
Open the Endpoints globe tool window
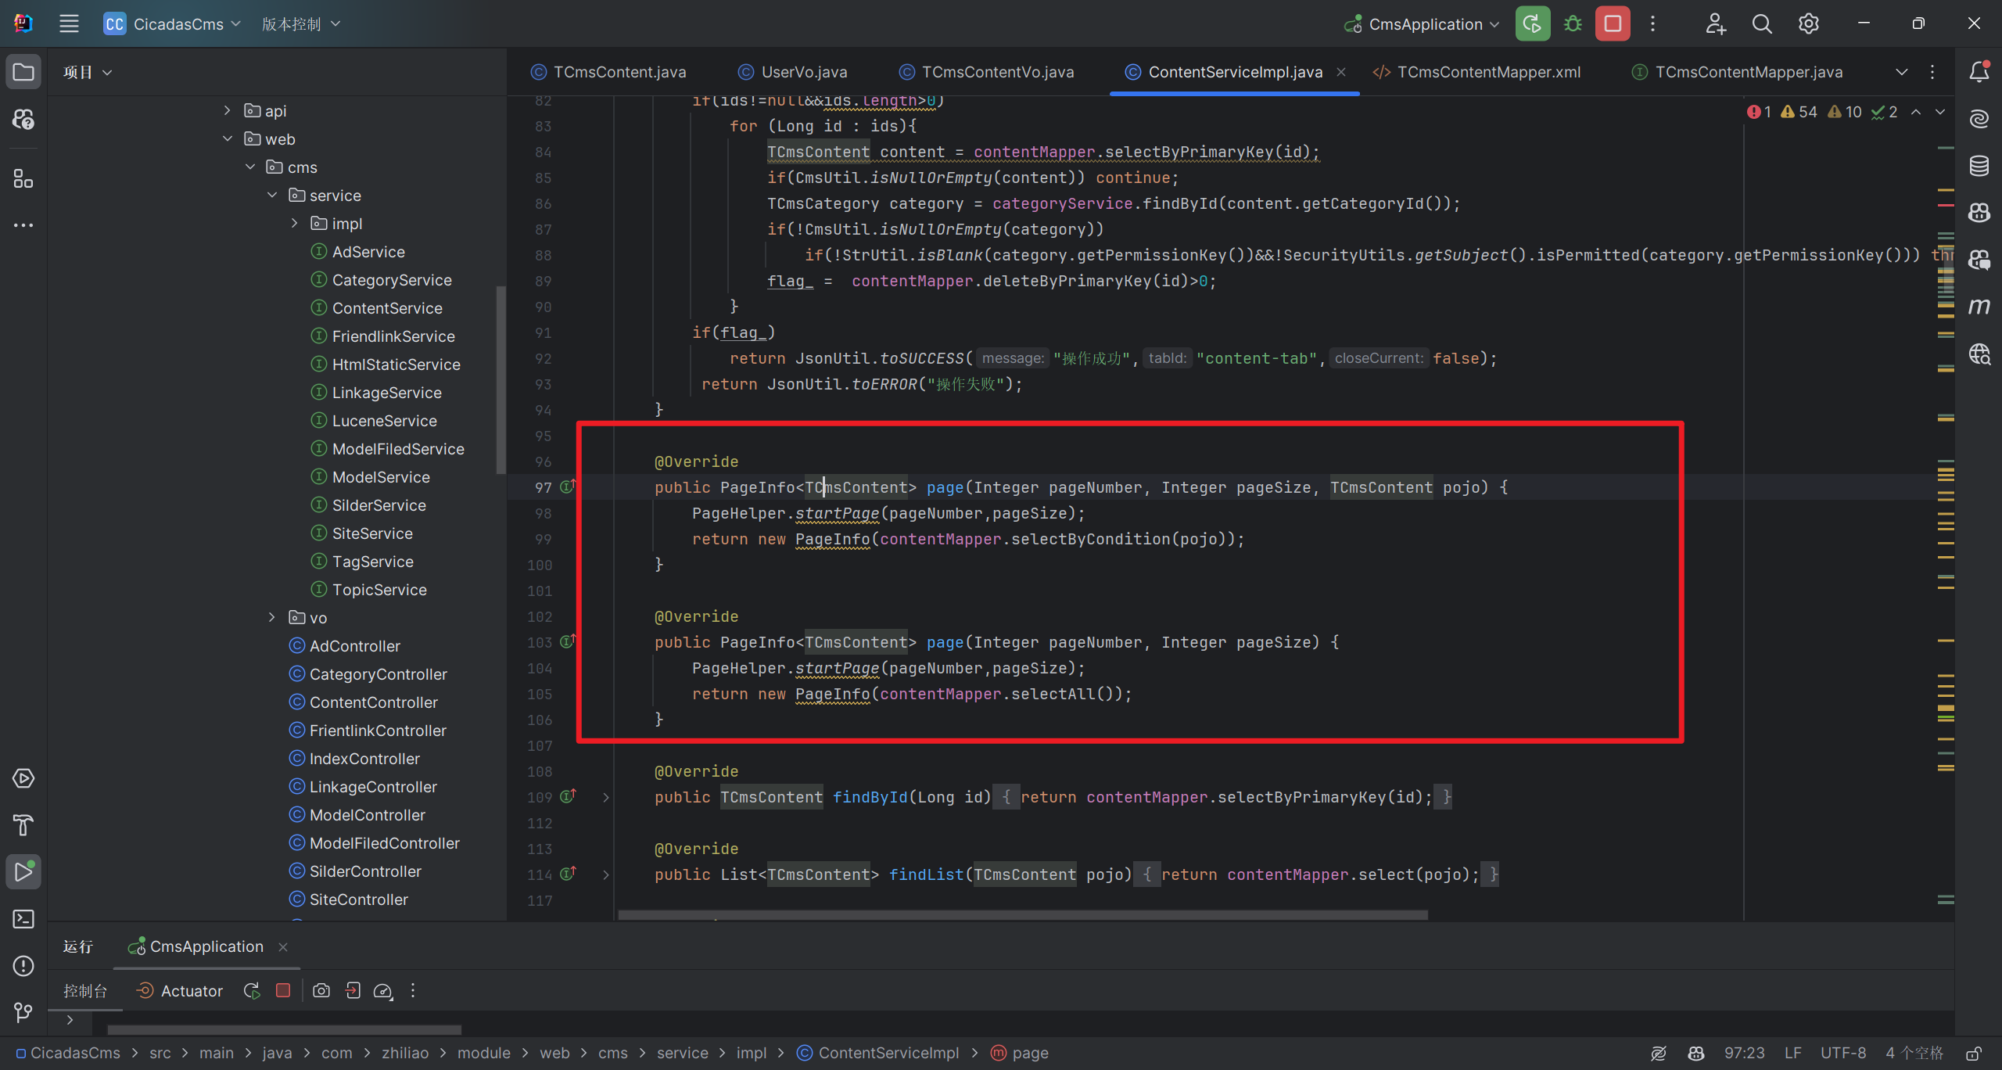1979,354
